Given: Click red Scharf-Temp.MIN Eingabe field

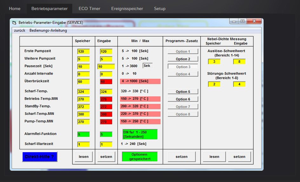Looking at the screenshot, I should coord(106,114).
